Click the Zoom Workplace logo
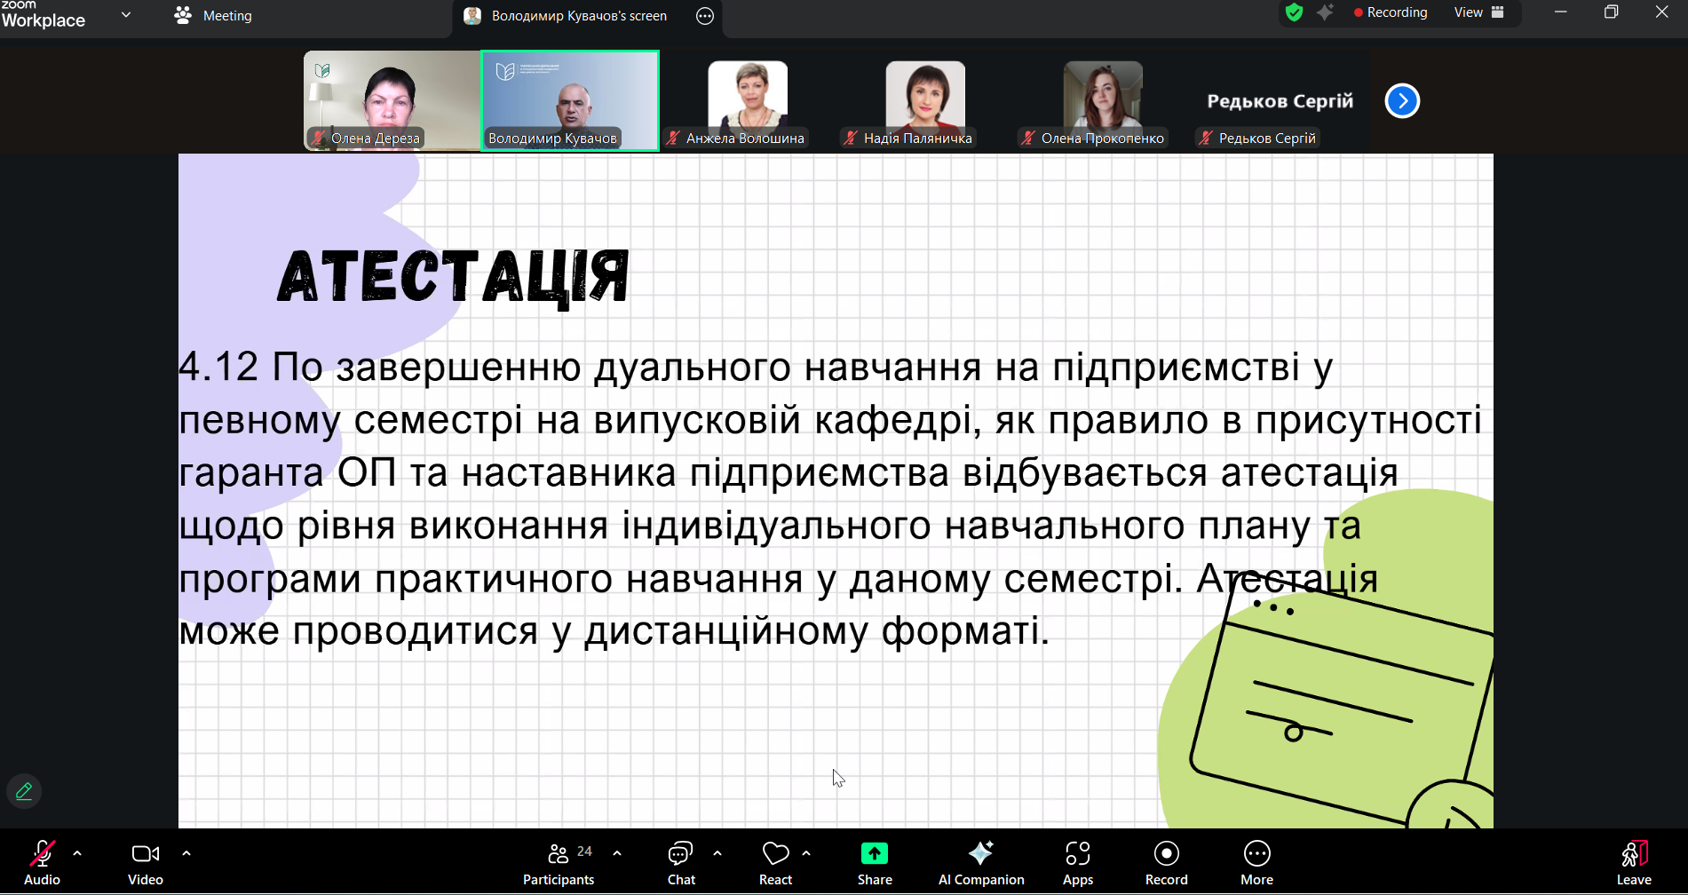The width and height of the screenshot is (1688, 895). (x=44, y=15)
